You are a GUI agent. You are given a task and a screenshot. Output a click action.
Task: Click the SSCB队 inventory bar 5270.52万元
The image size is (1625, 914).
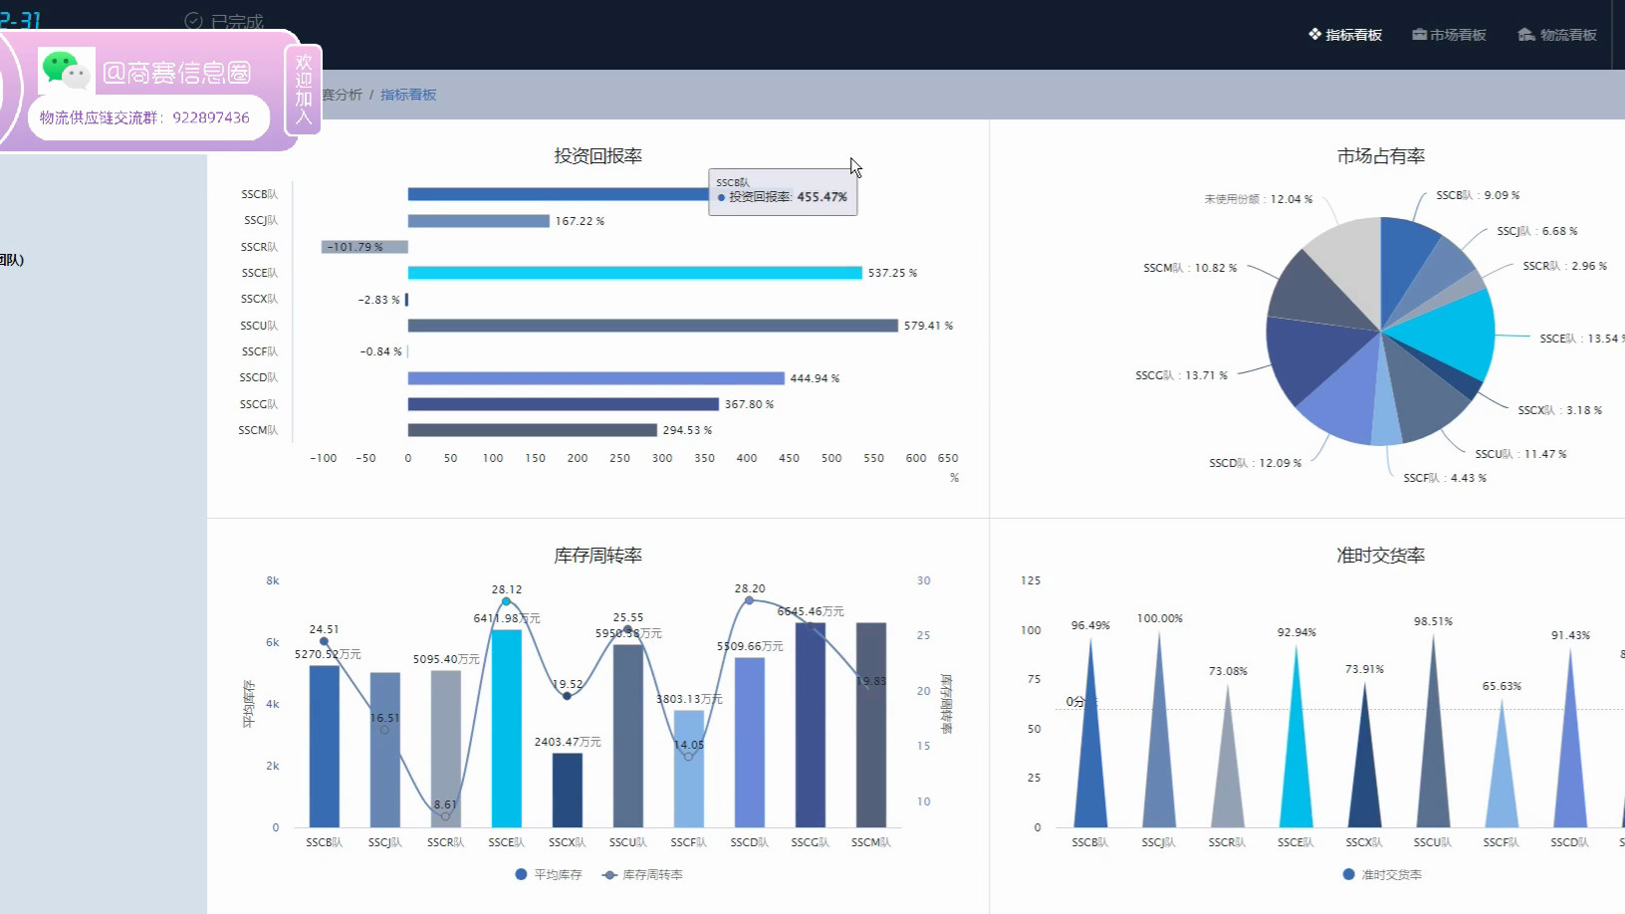click(x=324, y=746)
